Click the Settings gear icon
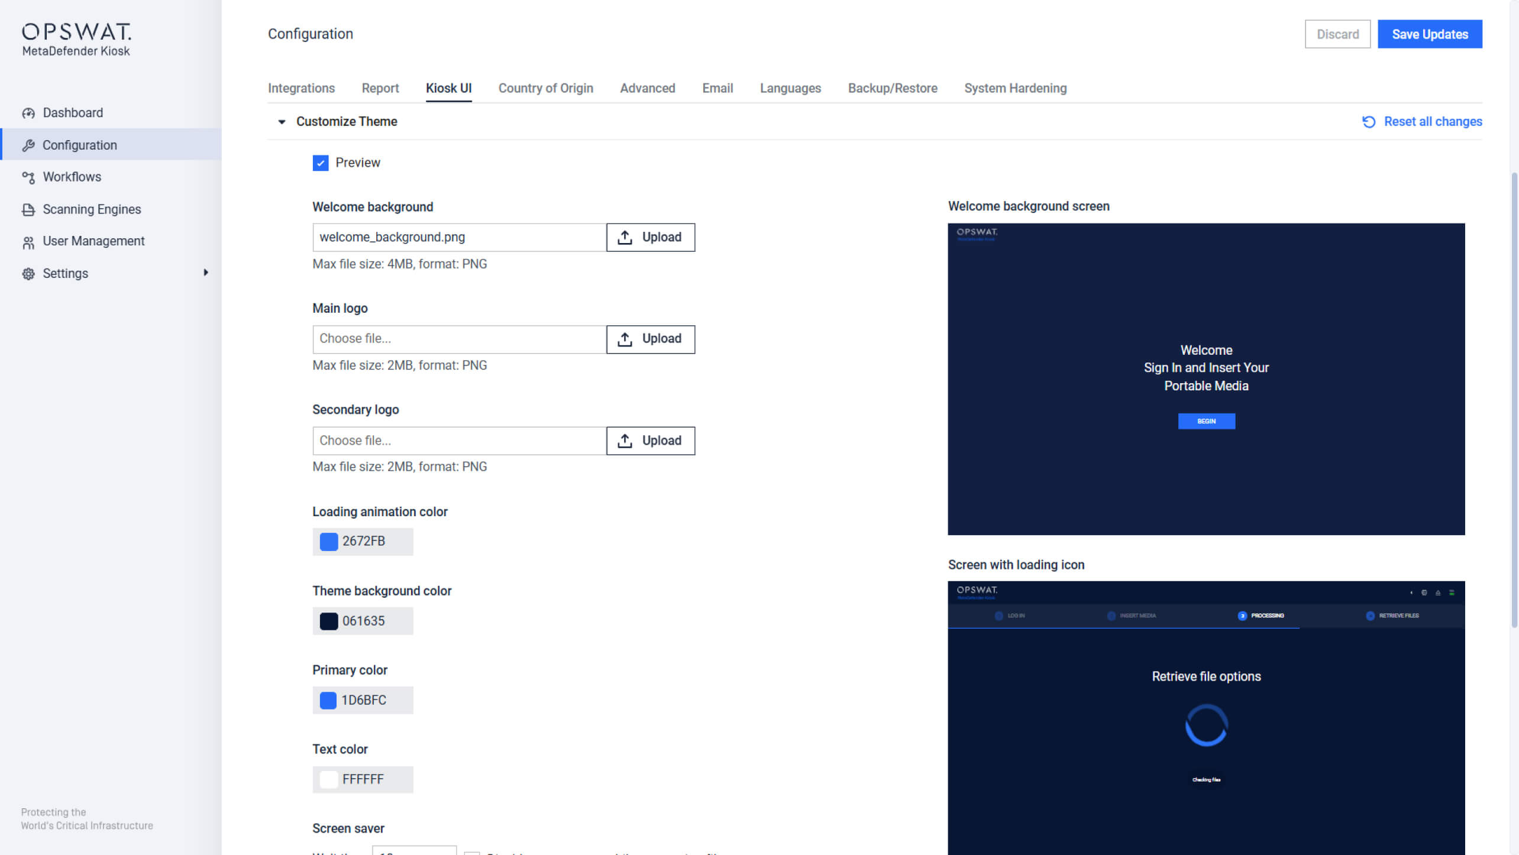The height and width of the screenshot is (855, 1519). [28, 273]
